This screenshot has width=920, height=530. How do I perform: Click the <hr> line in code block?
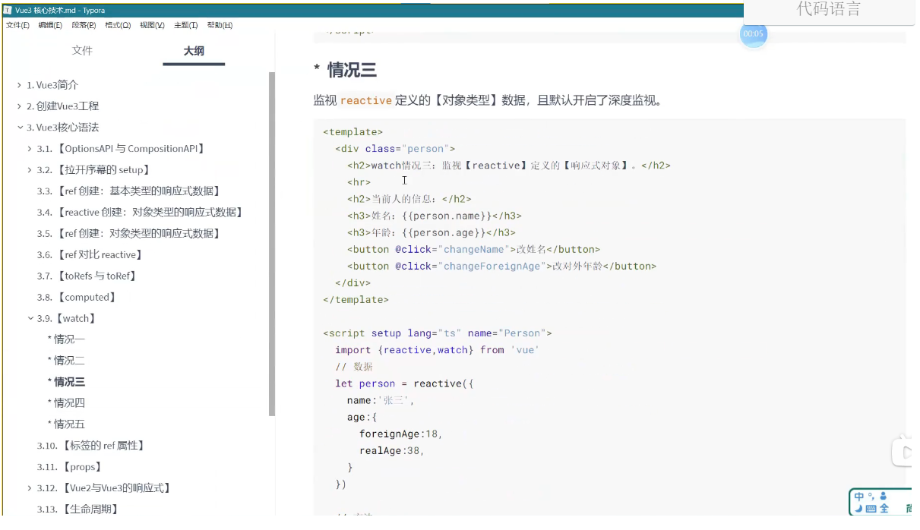tap(359, 182)
